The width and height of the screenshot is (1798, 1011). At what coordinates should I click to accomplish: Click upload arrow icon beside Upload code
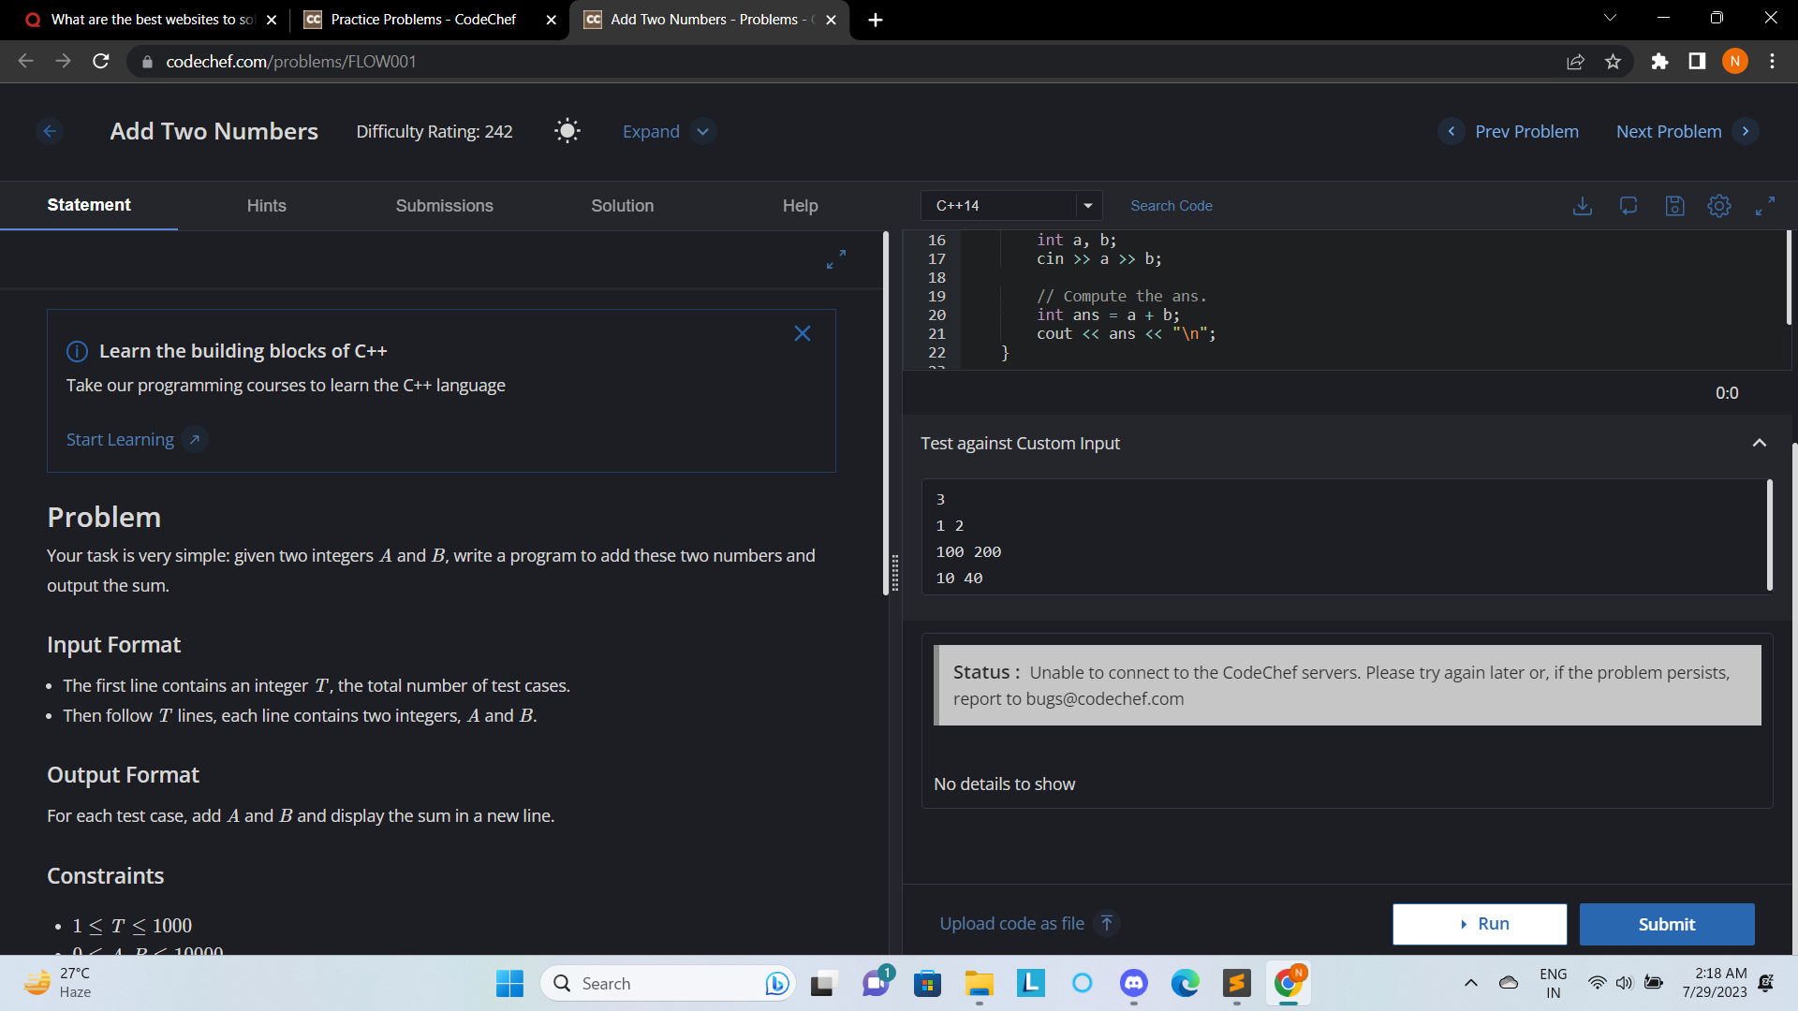point(1107,924)
